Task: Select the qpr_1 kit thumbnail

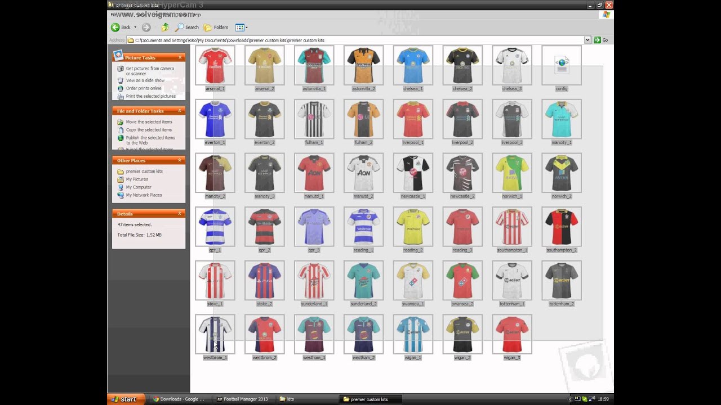Action: pos(215,227)
